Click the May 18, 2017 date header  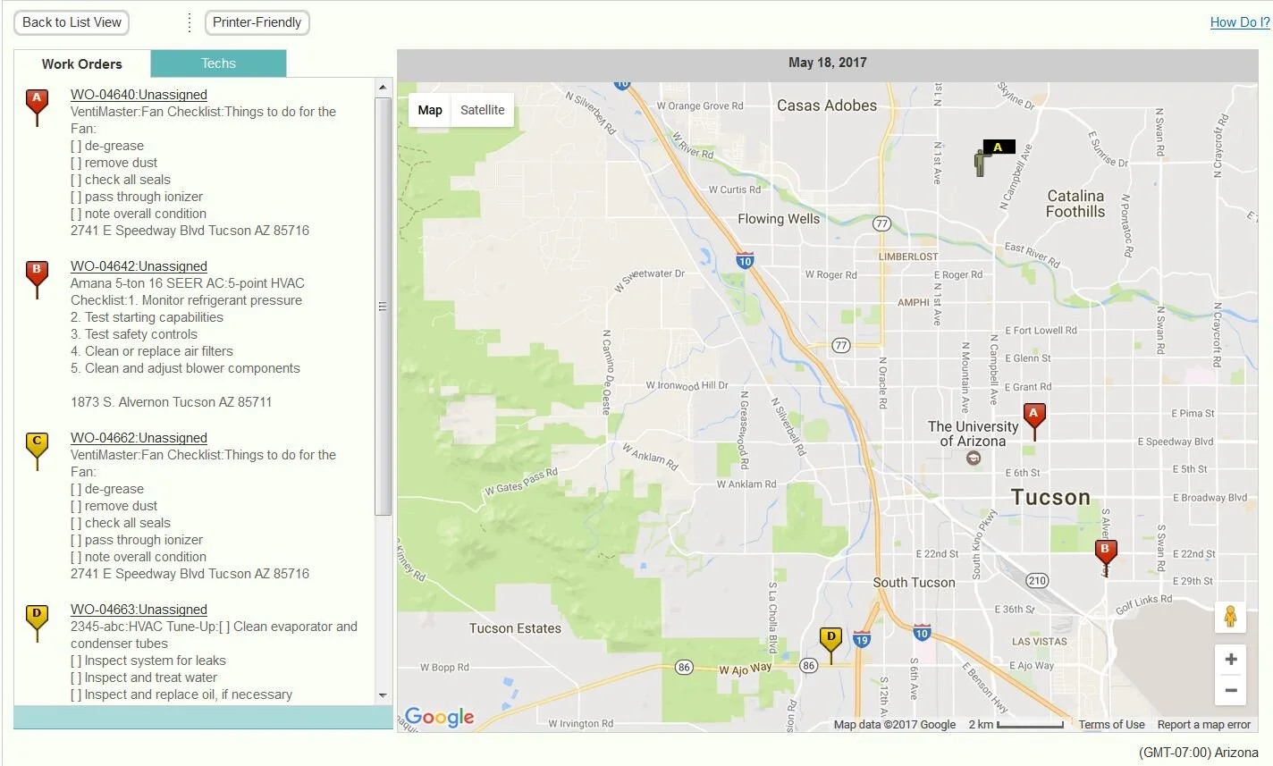point(828,63)
